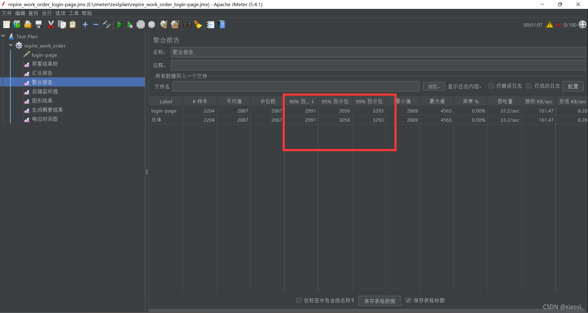
Task: Sort by the 90% 百分位 column header
Action: click(x=301, y=101)
